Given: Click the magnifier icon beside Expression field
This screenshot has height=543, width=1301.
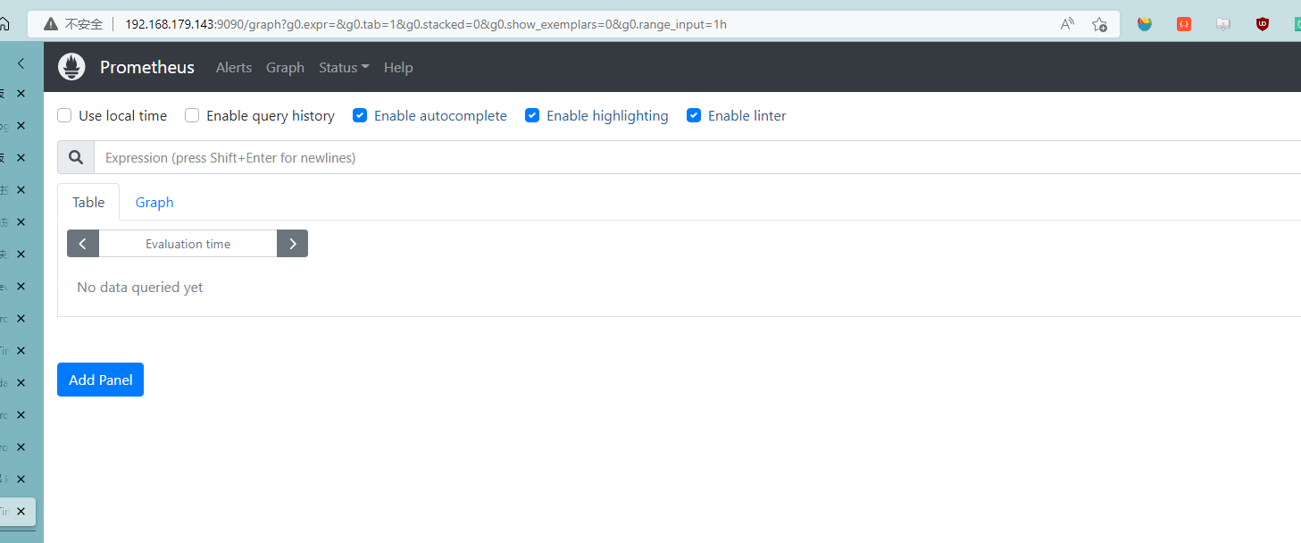Looking at the screenshot, I should coord(76,157).
